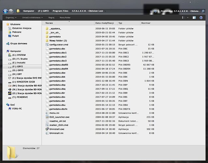Select the configurator.cmd file icon
The width and height of the screenshot is (208, 163).
(x=47, y=45)
